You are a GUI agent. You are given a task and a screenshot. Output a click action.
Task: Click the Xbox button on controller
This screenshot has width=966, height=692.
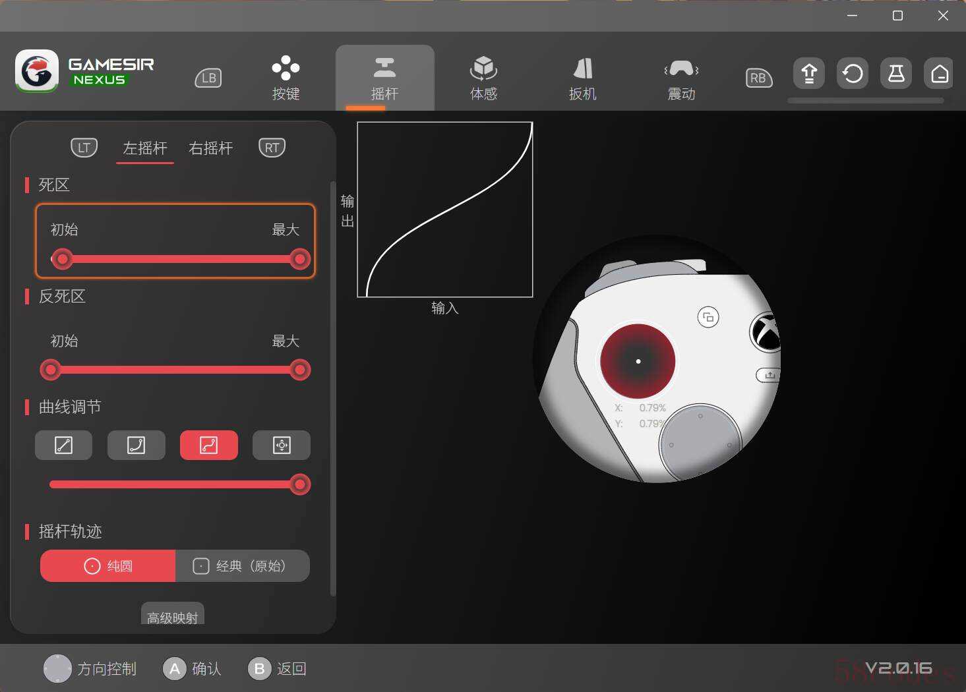point(766,332)
